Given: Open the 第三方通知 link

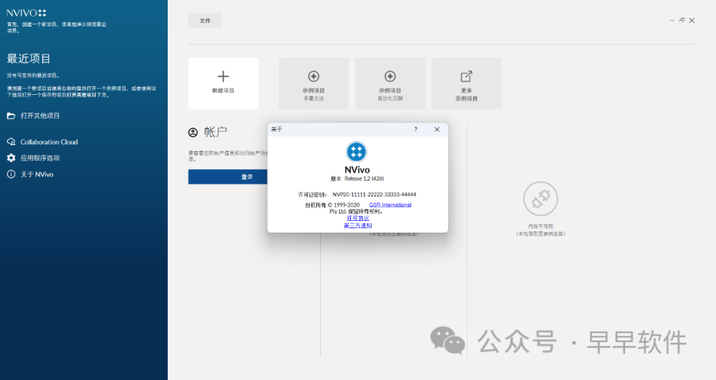Looking at the screenshot, I should coord(357,225).
